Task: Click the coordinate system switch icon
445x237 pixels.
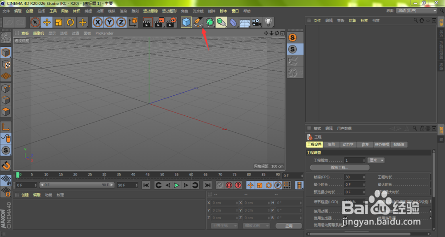Action: 133,22
